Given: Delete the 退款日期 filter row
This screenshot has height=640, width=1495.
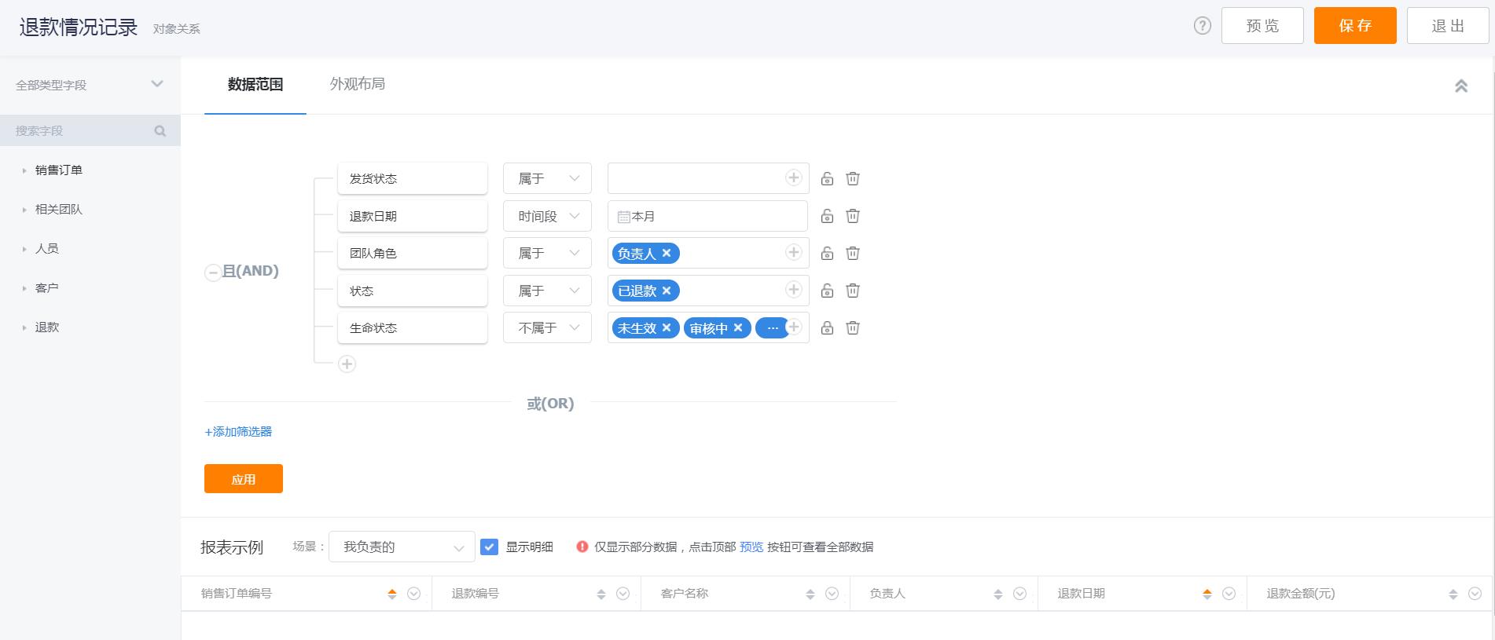Looking at the screenshot, I should pyautogui.click(x=853, y=216).
